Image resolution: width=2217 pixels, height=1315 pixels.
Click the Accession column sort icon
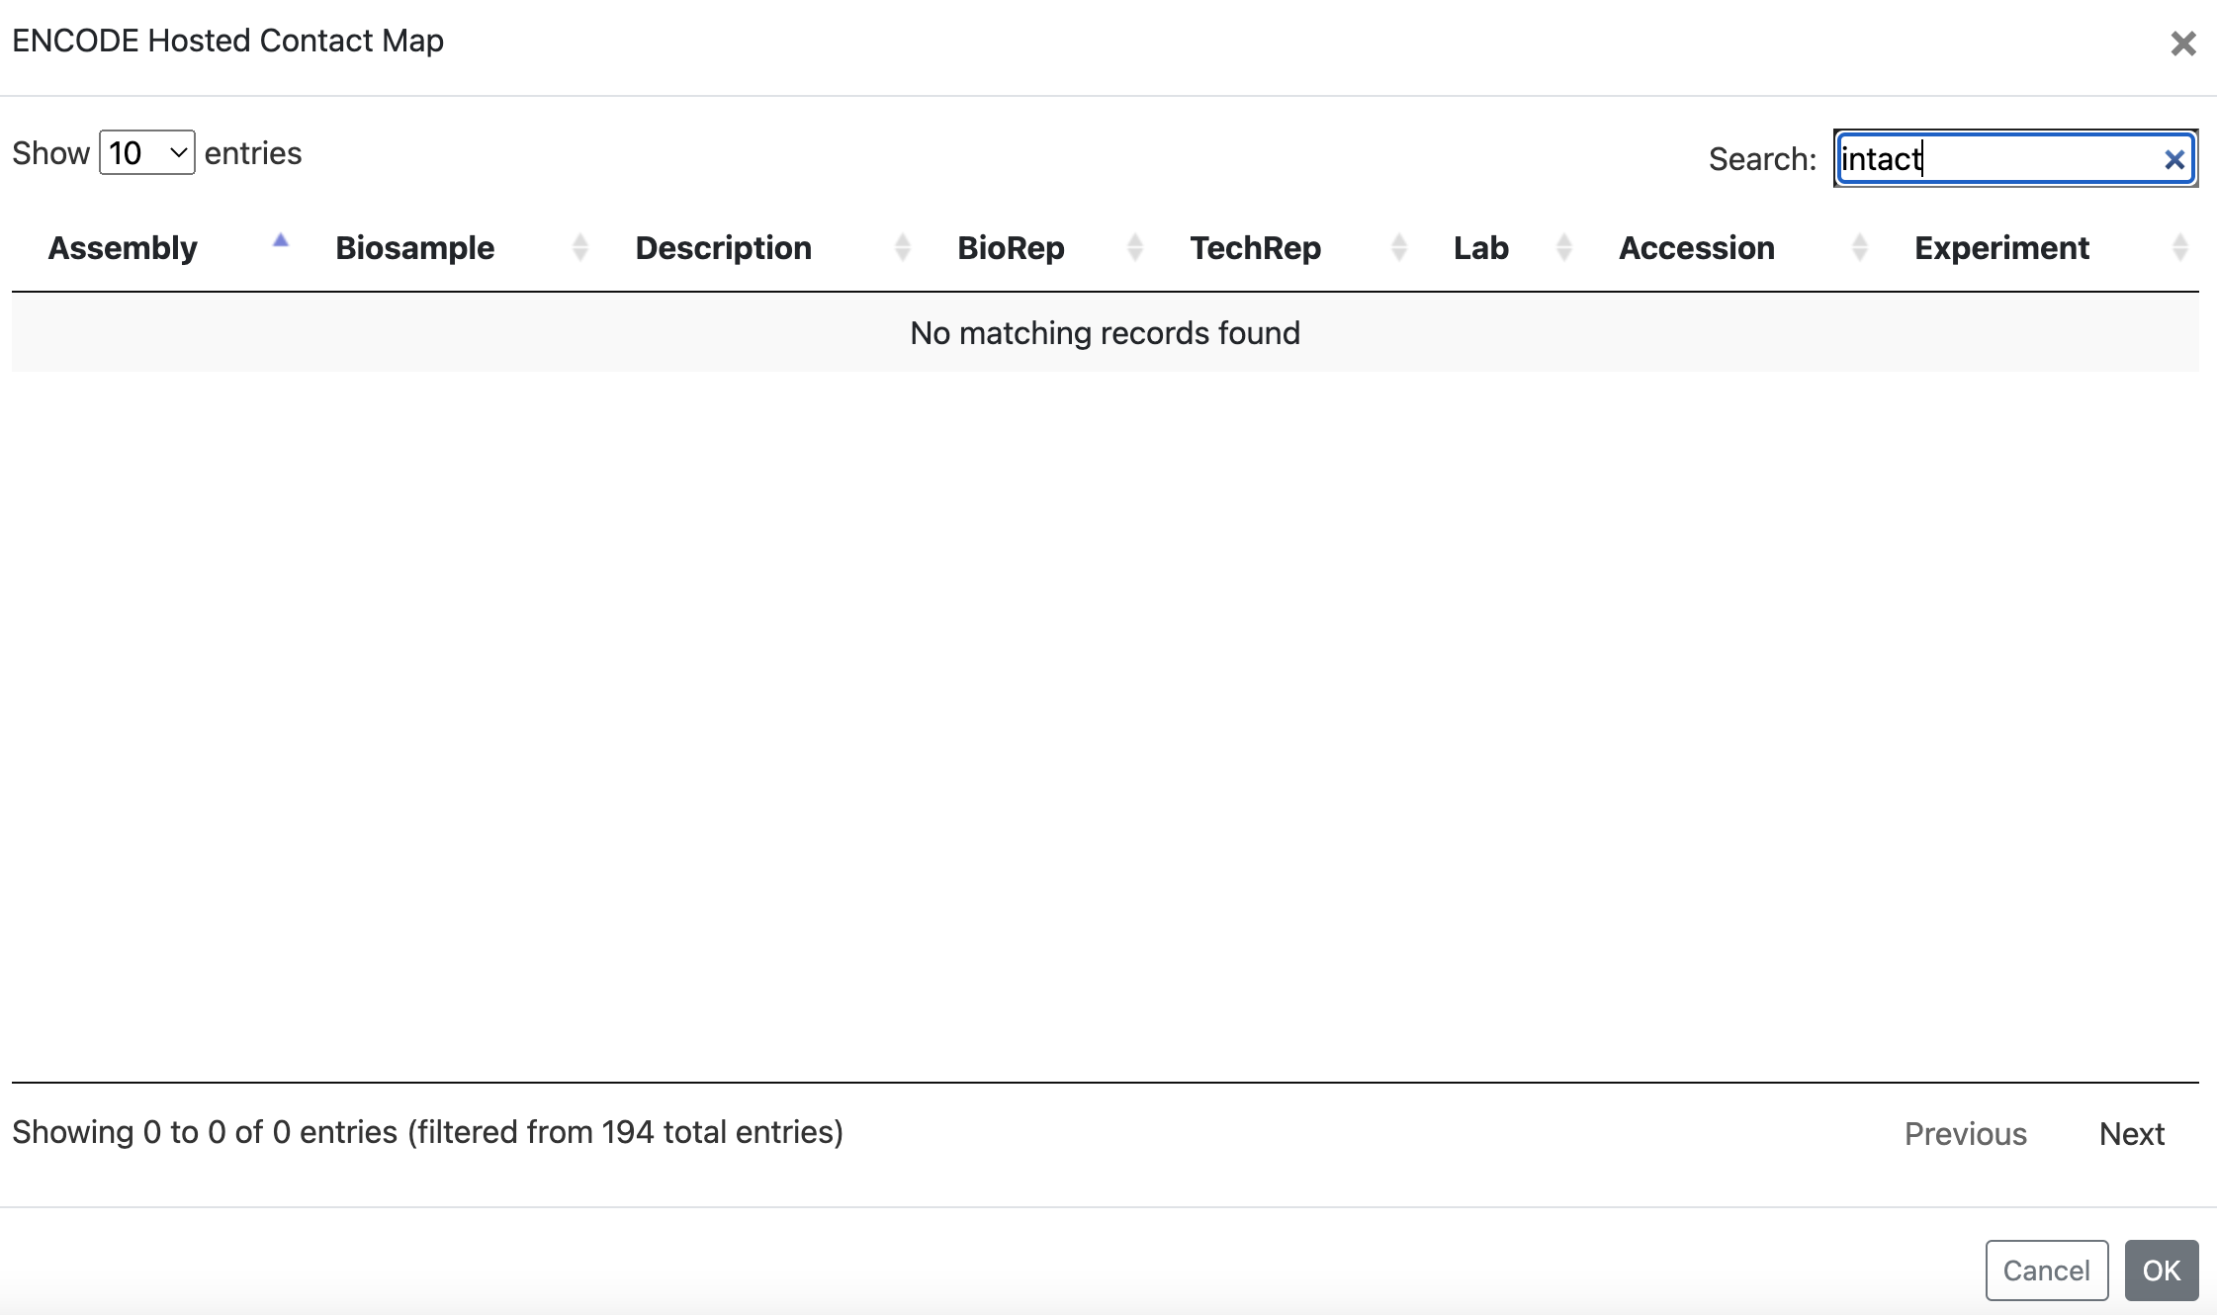[1859, 247]
